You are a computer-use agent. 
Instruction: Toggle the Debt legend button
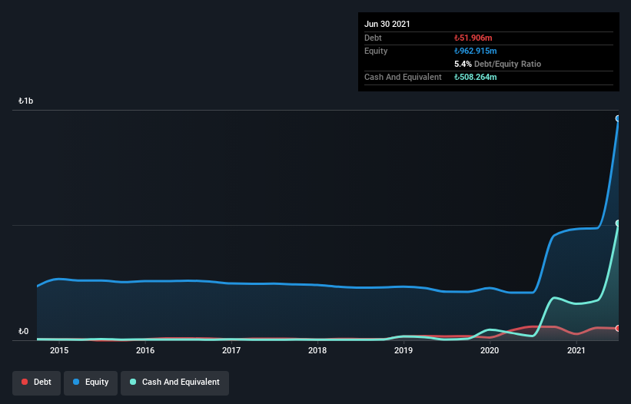[x=37, y=382]
